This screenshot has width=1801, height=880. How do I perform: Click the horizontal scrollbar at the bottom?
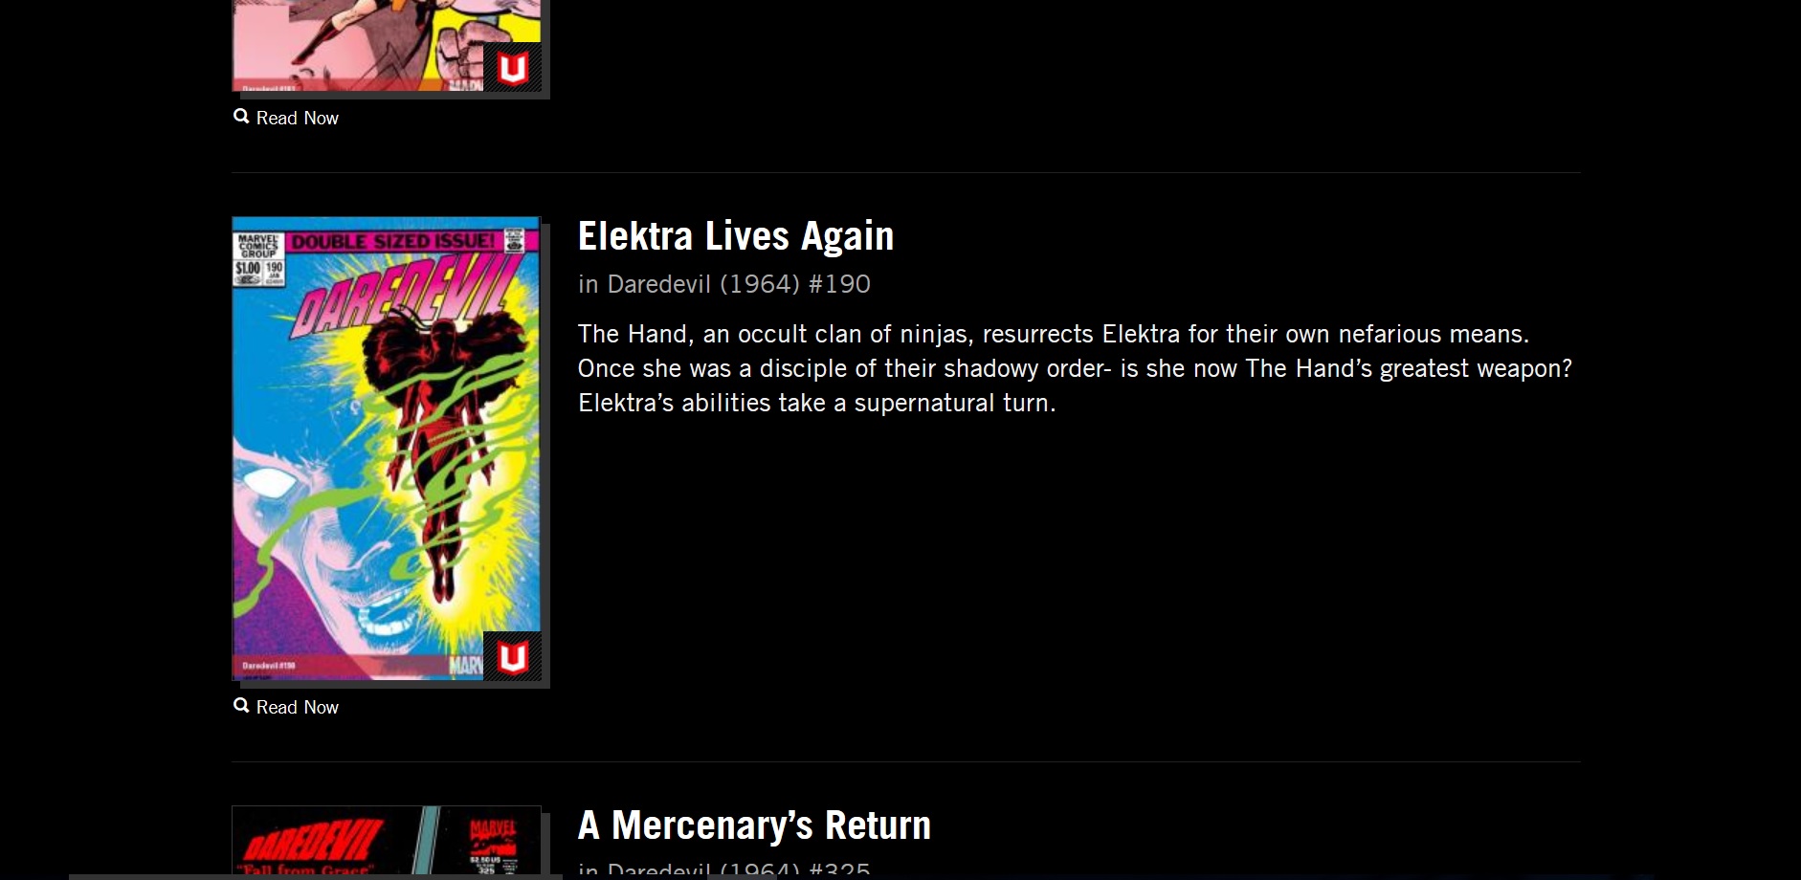pos(316,877)
